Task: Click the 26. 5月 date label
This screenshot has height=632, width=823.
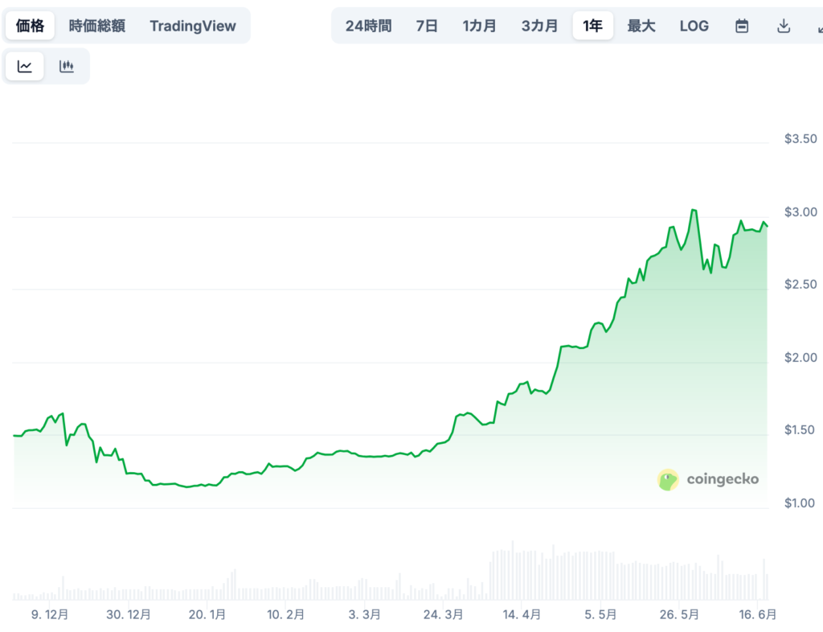Action: point(679,614)
